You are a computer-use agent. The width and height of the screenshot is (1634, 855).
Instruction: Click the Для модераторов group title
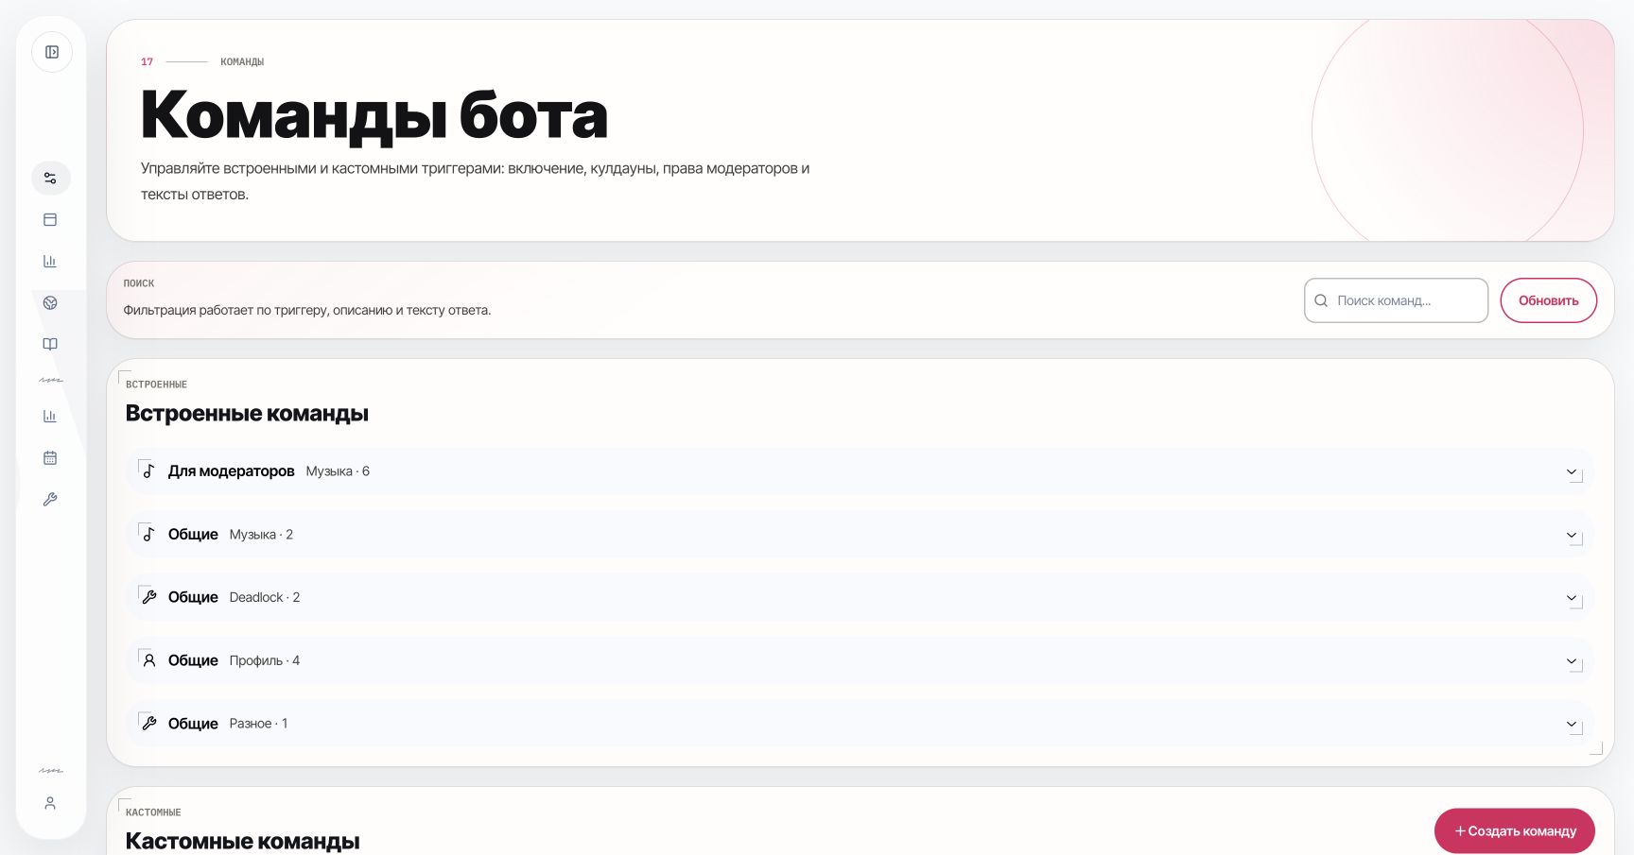coord(232,471)
